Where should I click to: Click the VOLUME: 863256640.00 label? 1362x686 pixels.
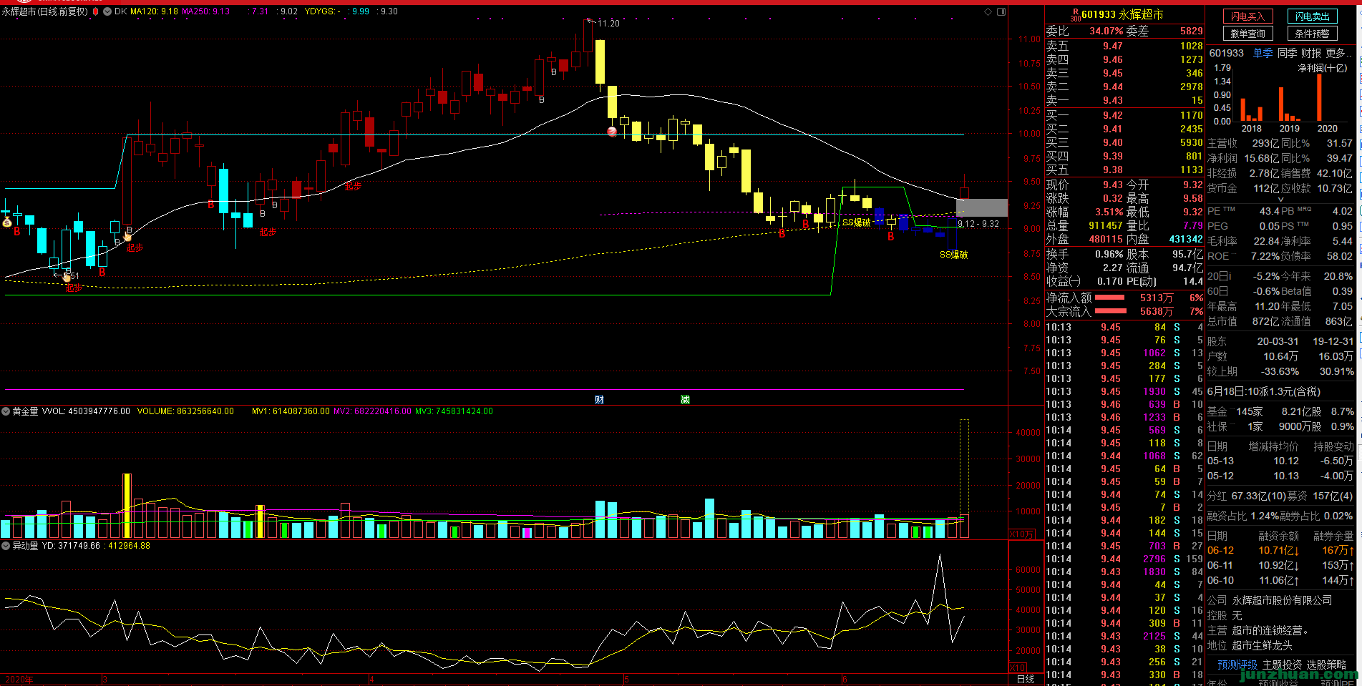185,411
